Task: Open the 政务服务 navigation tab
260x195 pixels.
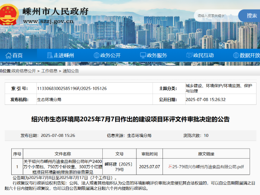Action: pos(156,55)
